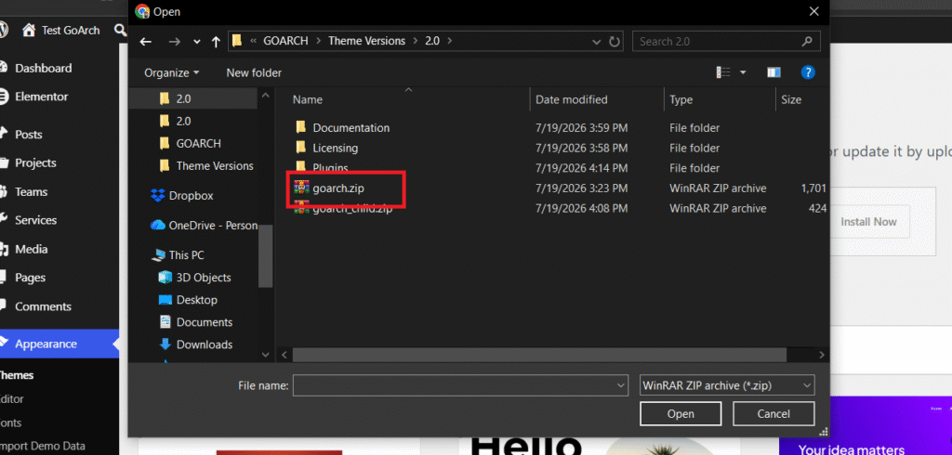Go back with the left arrow
952x455 pixels.
coord(145,42)
